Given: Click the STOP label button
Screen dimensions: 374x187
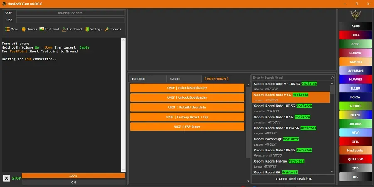Looking at the screenshot, I should click(16, 178).
